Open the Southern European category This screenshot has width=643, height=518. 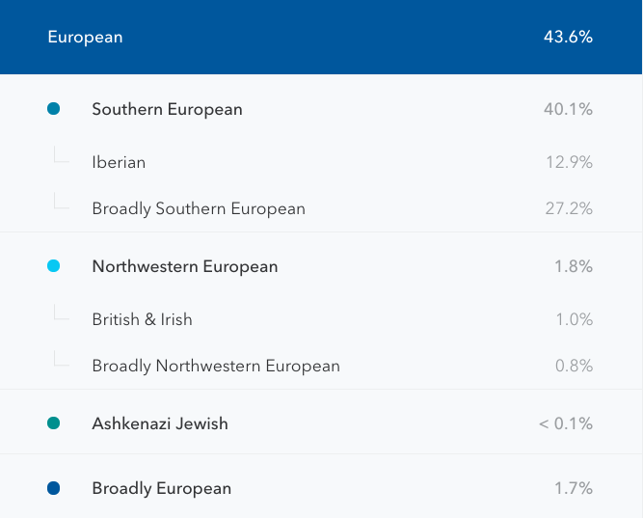tap(167, 109)
